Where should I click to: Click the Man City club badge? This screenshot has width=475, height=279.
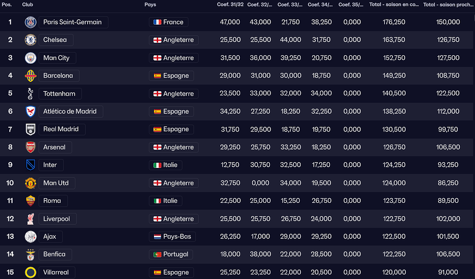[30, 58]
